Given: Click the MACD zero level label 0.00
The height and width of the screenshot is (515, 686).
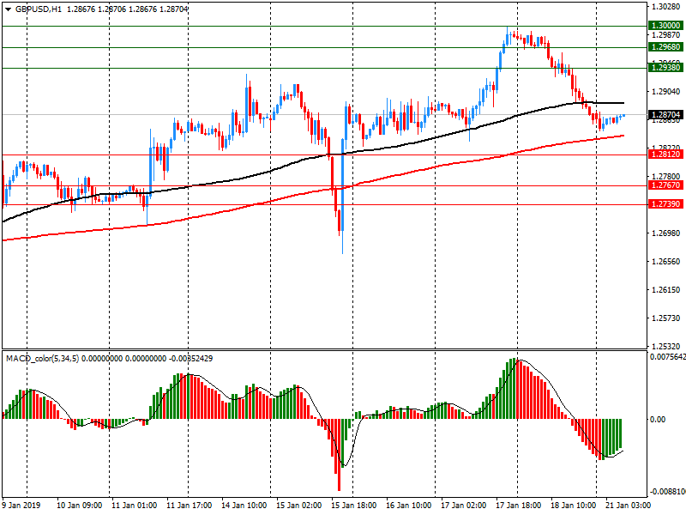Looking at the screenshot, I should coord(657,419).
